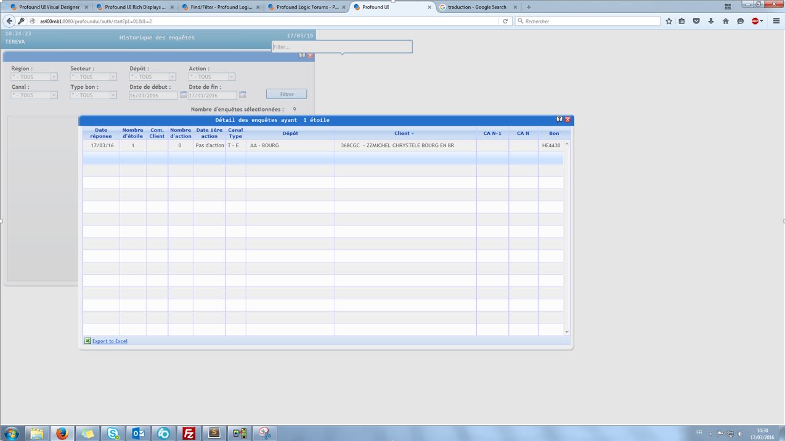Screen dimensions: 785x441
Task: Click the Date de fin field
Action: pos(213,95)
